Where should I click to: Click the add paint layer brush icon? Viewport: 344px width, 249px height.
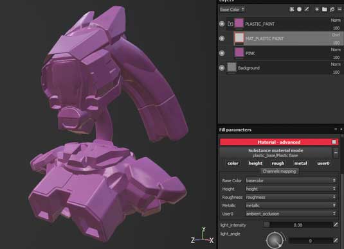307,9
